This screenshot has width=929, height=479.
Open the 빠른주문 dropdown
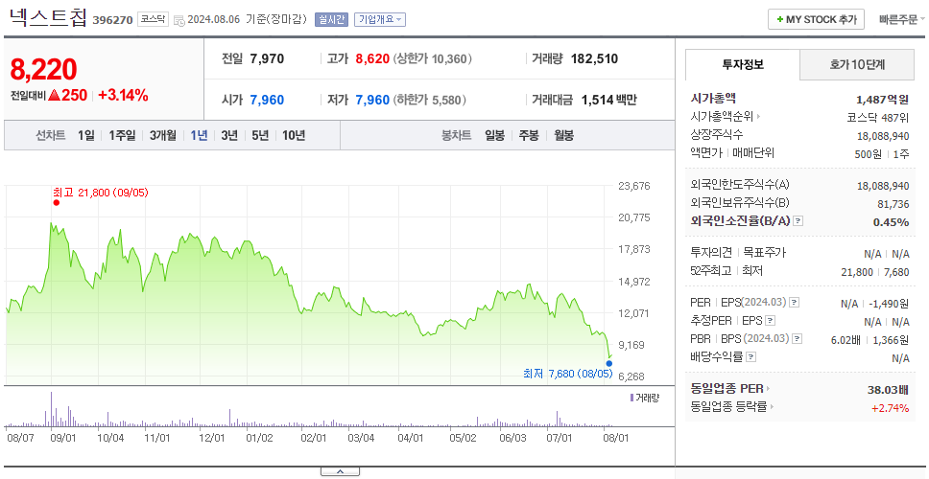coord(902,19)
